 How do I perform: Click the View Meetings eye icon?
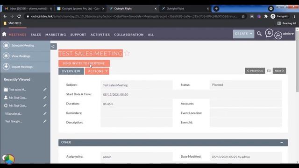(x=6, y=56)
